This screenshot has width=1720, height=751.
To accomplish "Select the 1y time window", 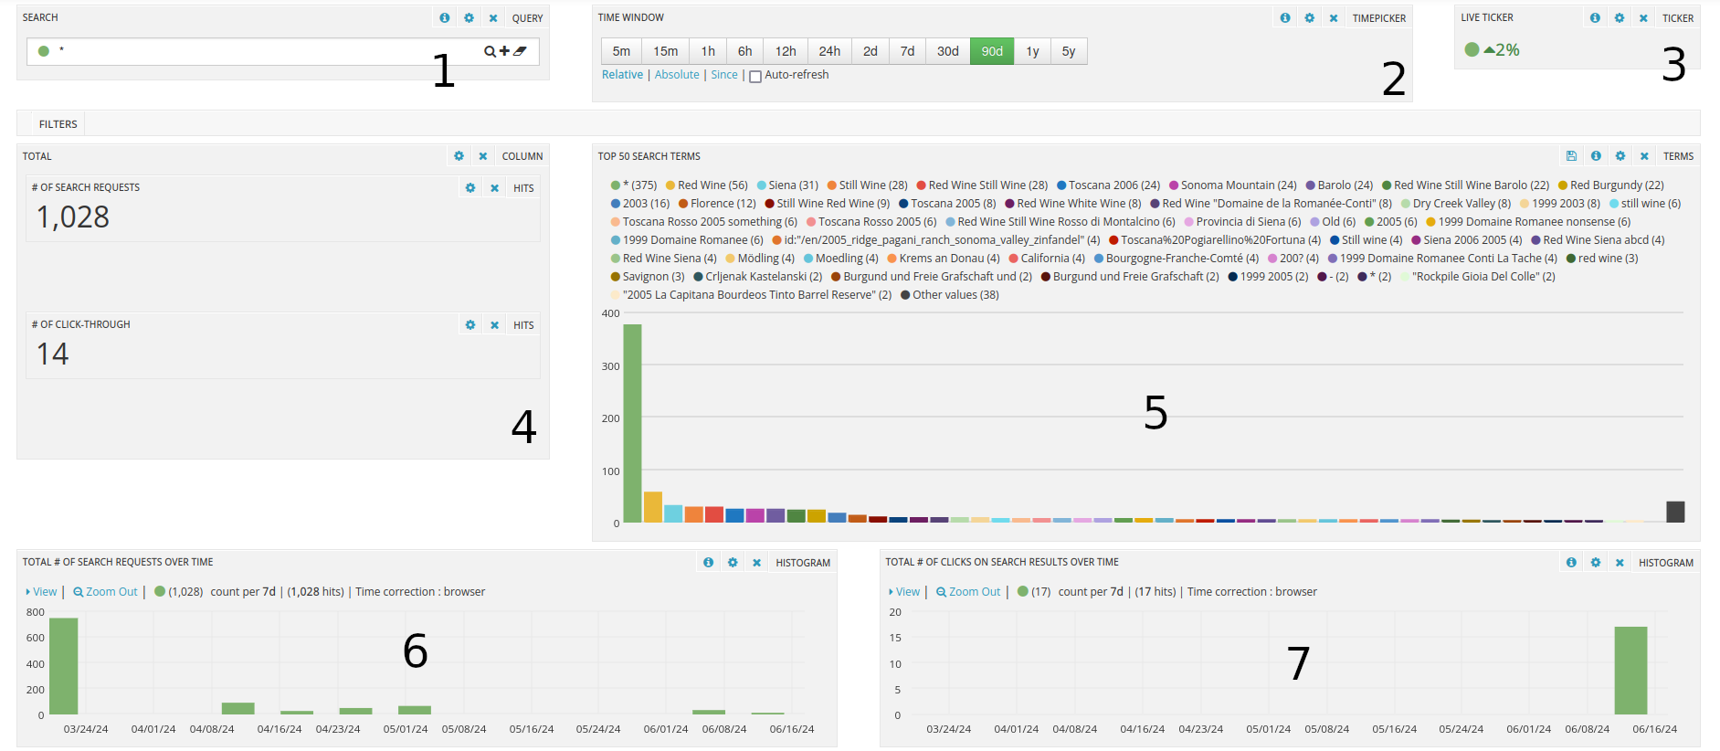I will 1032,51.
